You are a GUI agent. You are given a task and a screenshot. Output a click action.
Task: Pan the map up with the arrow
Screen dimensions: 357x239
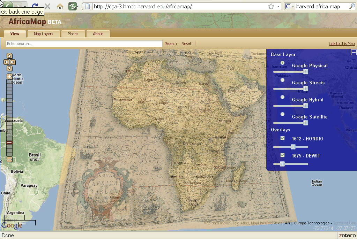[9, 56]
